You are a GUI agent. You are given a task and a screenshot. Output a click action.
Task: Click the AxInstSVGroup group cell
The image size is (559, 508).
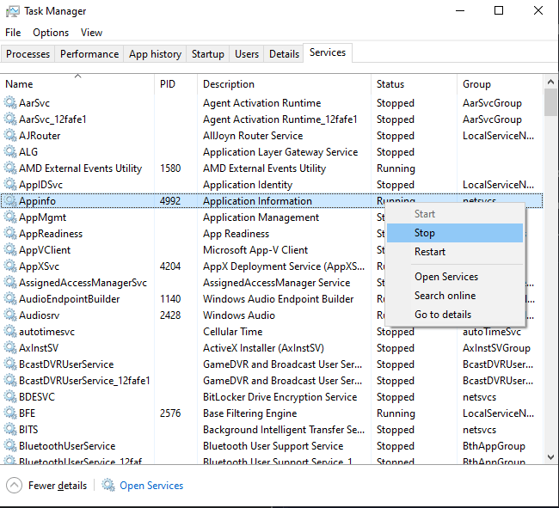(496, 348)
